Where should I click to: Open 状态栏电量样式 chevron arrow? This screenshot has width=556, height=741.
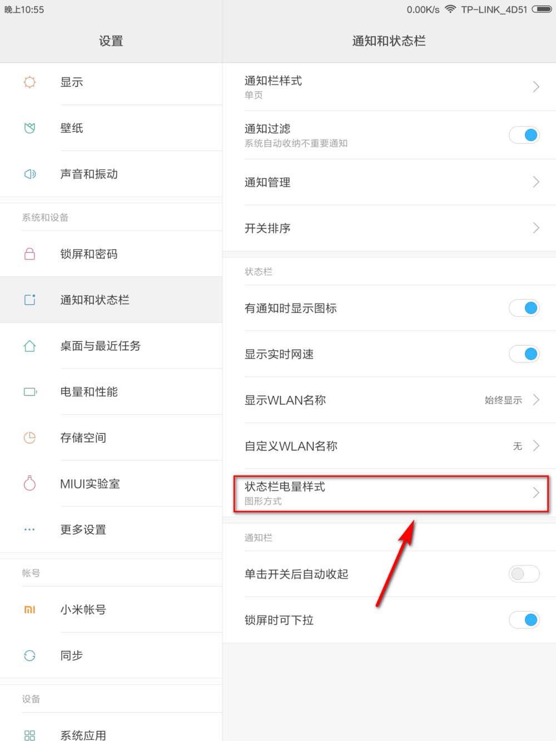click(536, 493)
